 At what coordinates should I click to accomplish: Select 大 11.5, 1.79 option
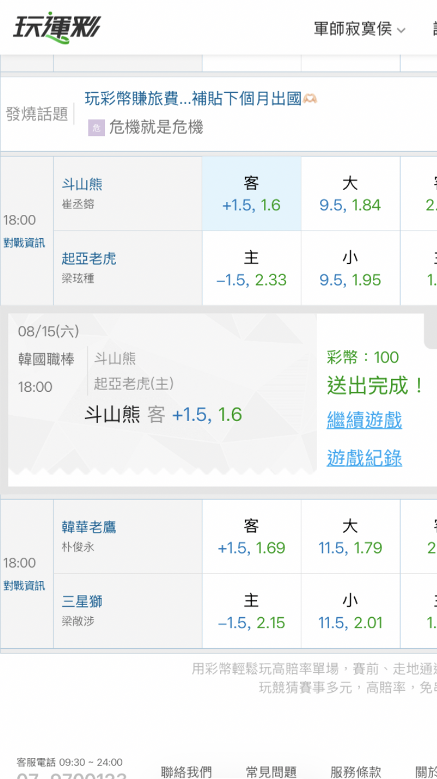point(350,536)
